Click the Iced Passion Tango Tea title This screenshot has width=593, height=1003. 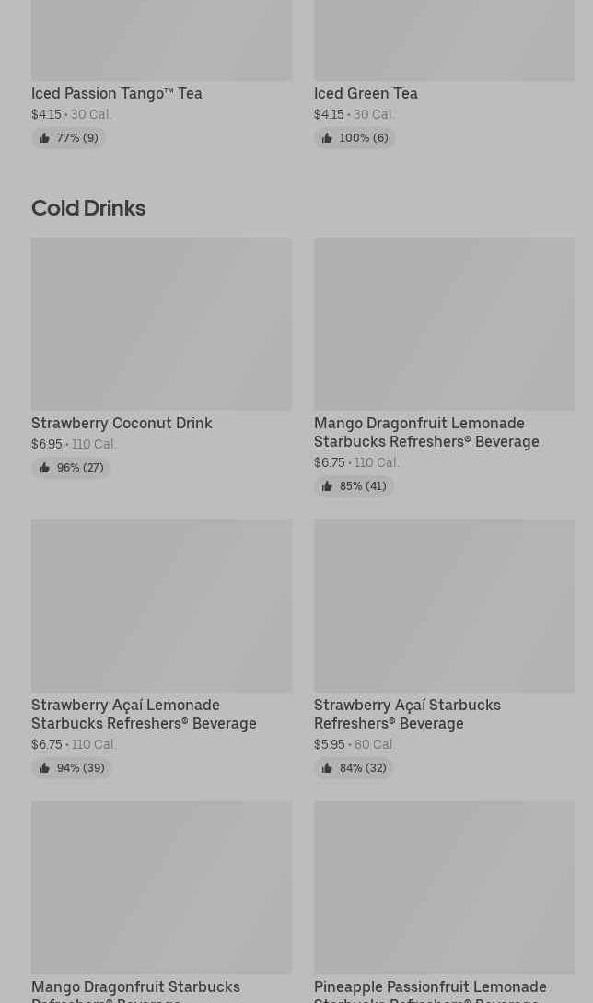pos(117,93)
